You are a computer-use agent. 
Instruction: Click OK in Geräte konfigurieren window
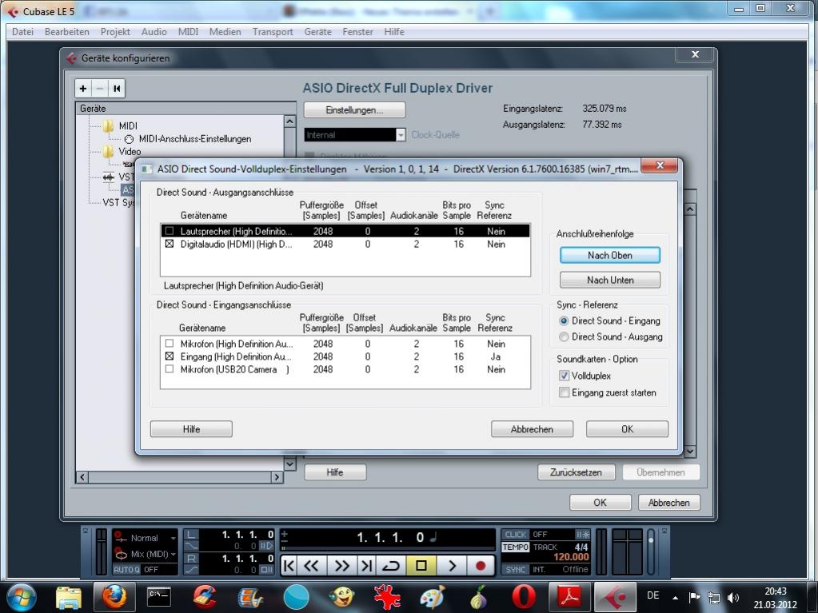600,503
